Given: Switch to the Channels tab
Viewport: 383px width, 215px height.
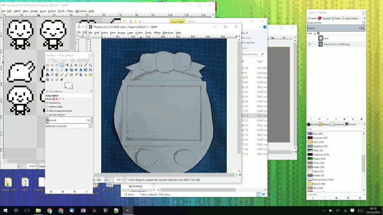Looking at the screenshot, I should coord(324,19).
